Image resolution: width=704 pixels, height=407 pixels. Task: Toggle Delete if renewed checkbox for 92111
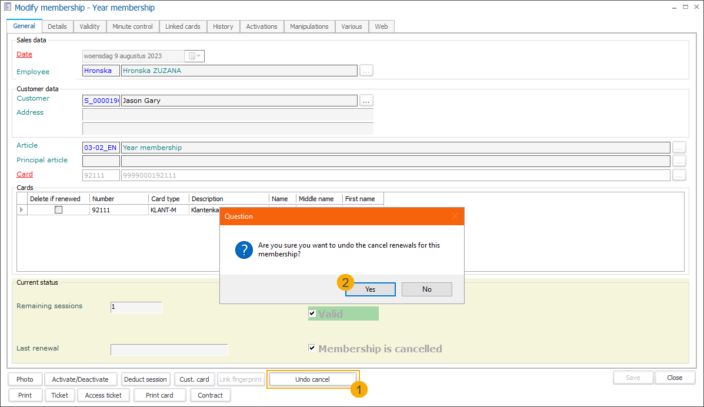58,210
